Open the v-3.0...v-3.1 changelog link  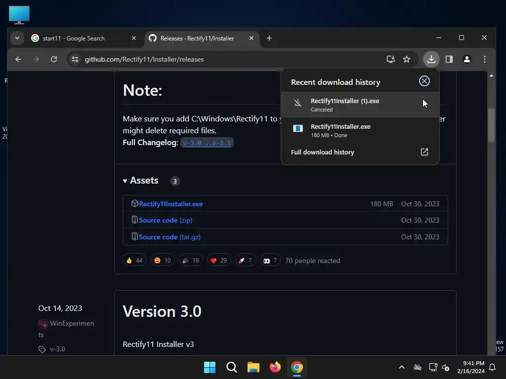207,143
